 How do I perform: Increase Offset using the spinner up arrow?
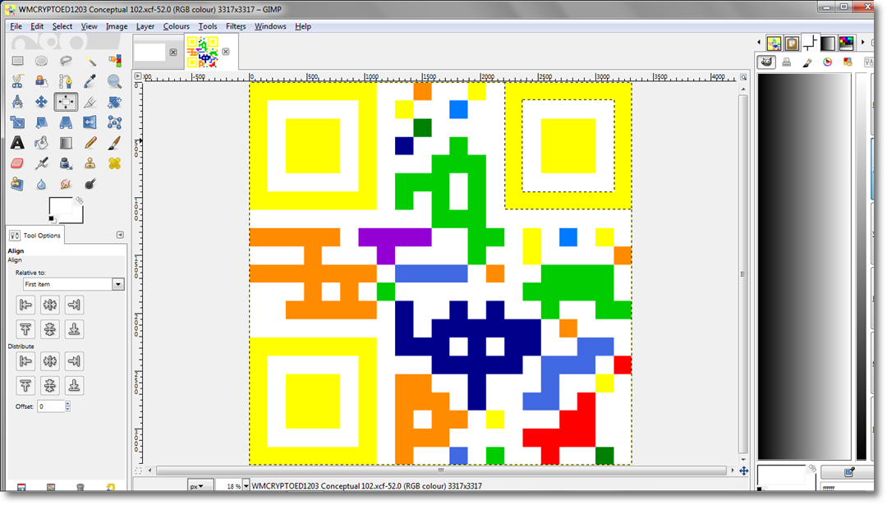click(68, 403)
